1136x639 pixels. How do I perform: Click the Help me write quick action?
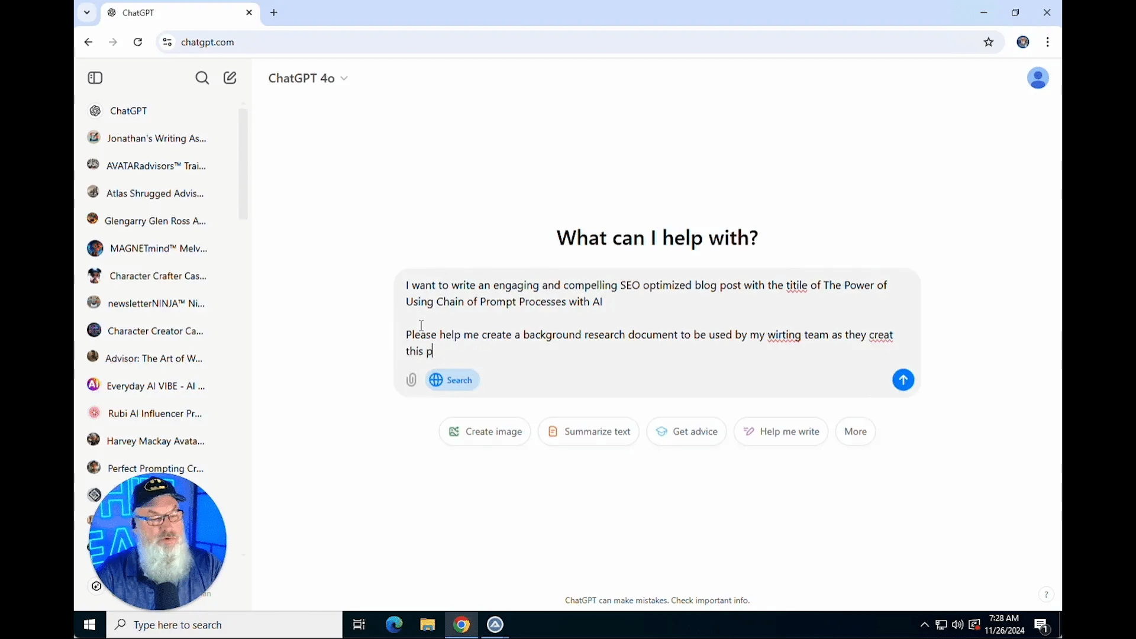click(x=782, y=431)
